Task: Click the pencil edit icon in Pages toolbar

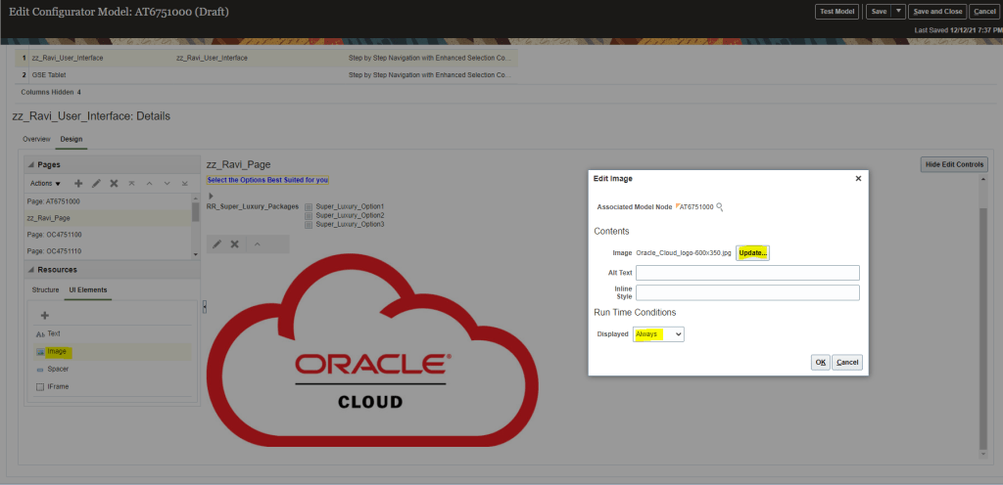Action: [96, 183]
